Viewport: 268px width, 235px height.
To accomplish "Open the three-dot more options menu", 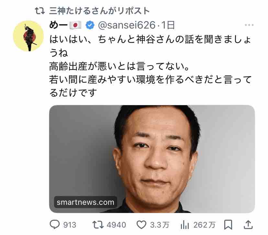I will click(249, 25).
